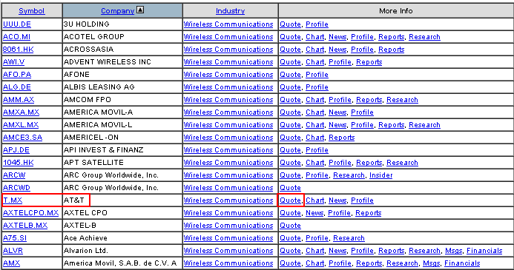Screen dimensions: 514x270
Task: Open Financials link for Alvarion Ltd.
Action: click(x=484, y=251)
